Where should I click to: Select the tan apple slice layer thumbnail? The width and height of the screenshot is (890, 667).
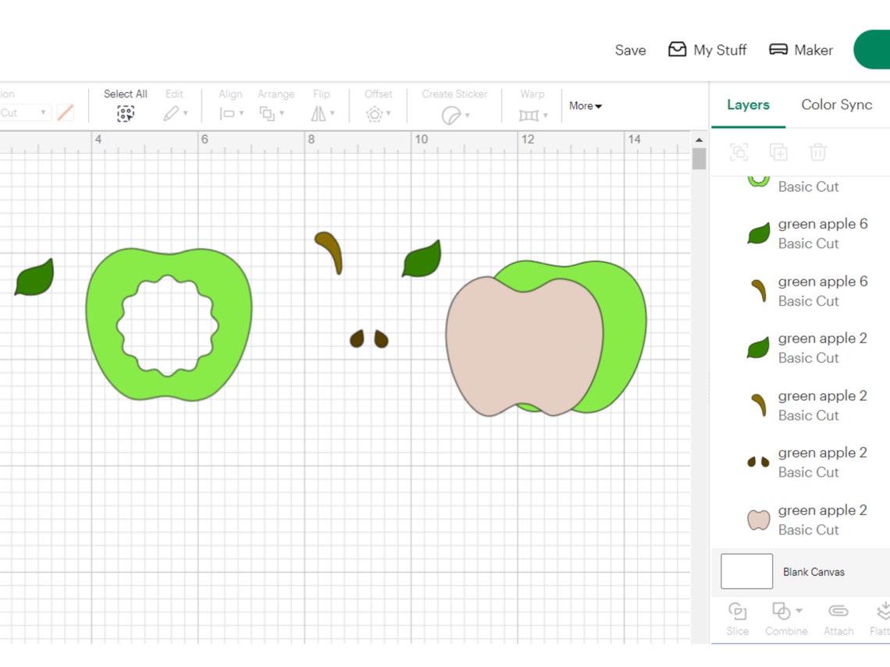click(757, 519)
